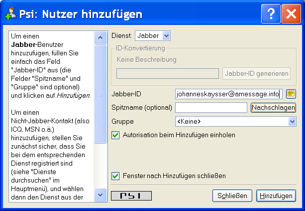Click the help text scrollbar down arrow
The image size is (305, 211).
pyautogui.click(x=101, y=195)
